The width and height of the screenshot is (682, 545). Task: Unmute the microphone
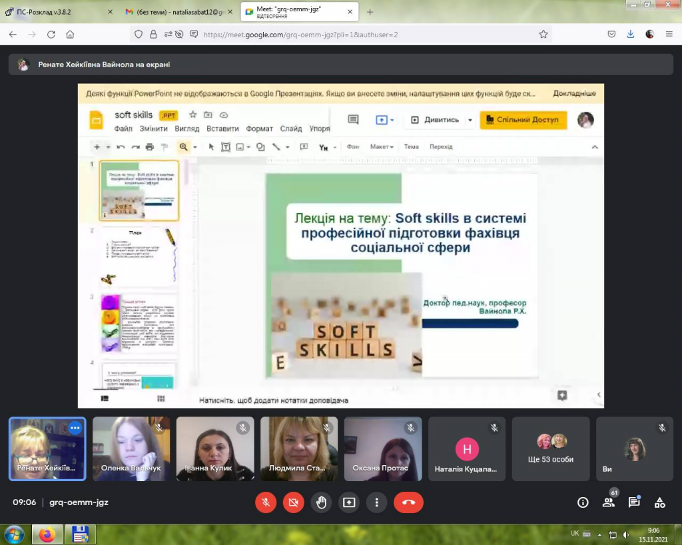point(266,502)
